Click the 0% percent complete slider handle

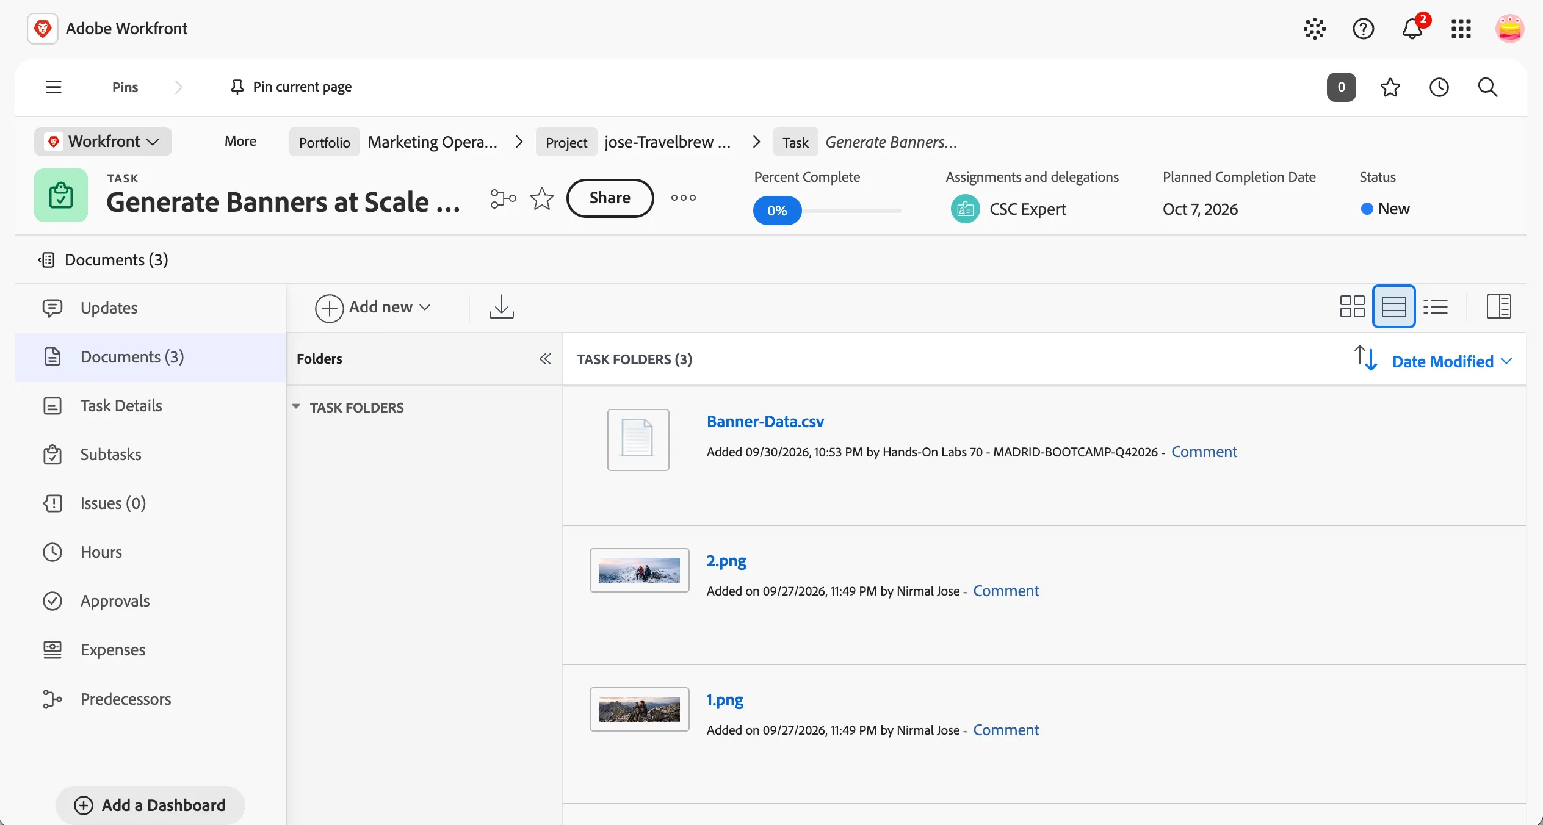click(777, 211)
